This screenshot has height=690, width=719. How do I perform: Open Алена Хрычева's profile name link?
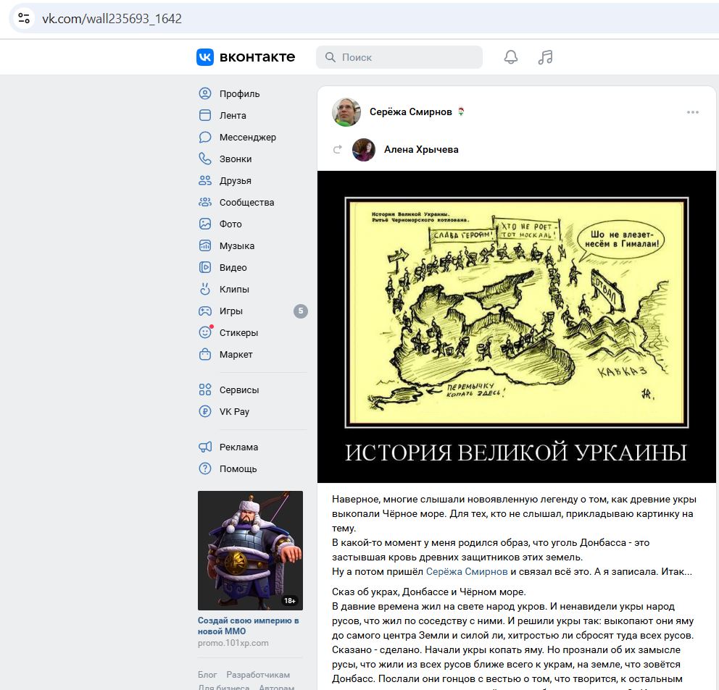421,149
